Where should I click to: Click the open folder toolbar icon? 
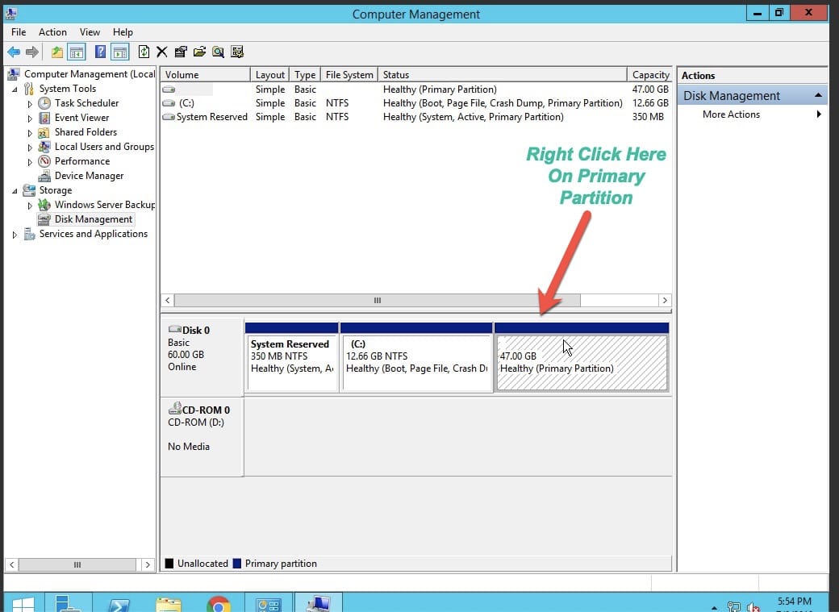click(x=199, y=52)
